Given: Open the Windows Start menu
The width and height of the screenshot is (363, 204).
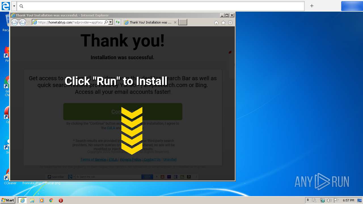Looking at the screenshot, I should tap(8, 200).
